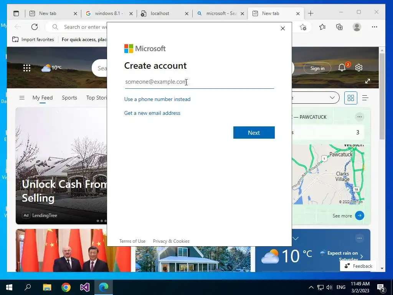Switch to grid layout view

[x=351, y=98]
